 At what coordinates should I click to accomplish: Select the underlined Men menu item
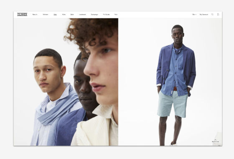55,15
